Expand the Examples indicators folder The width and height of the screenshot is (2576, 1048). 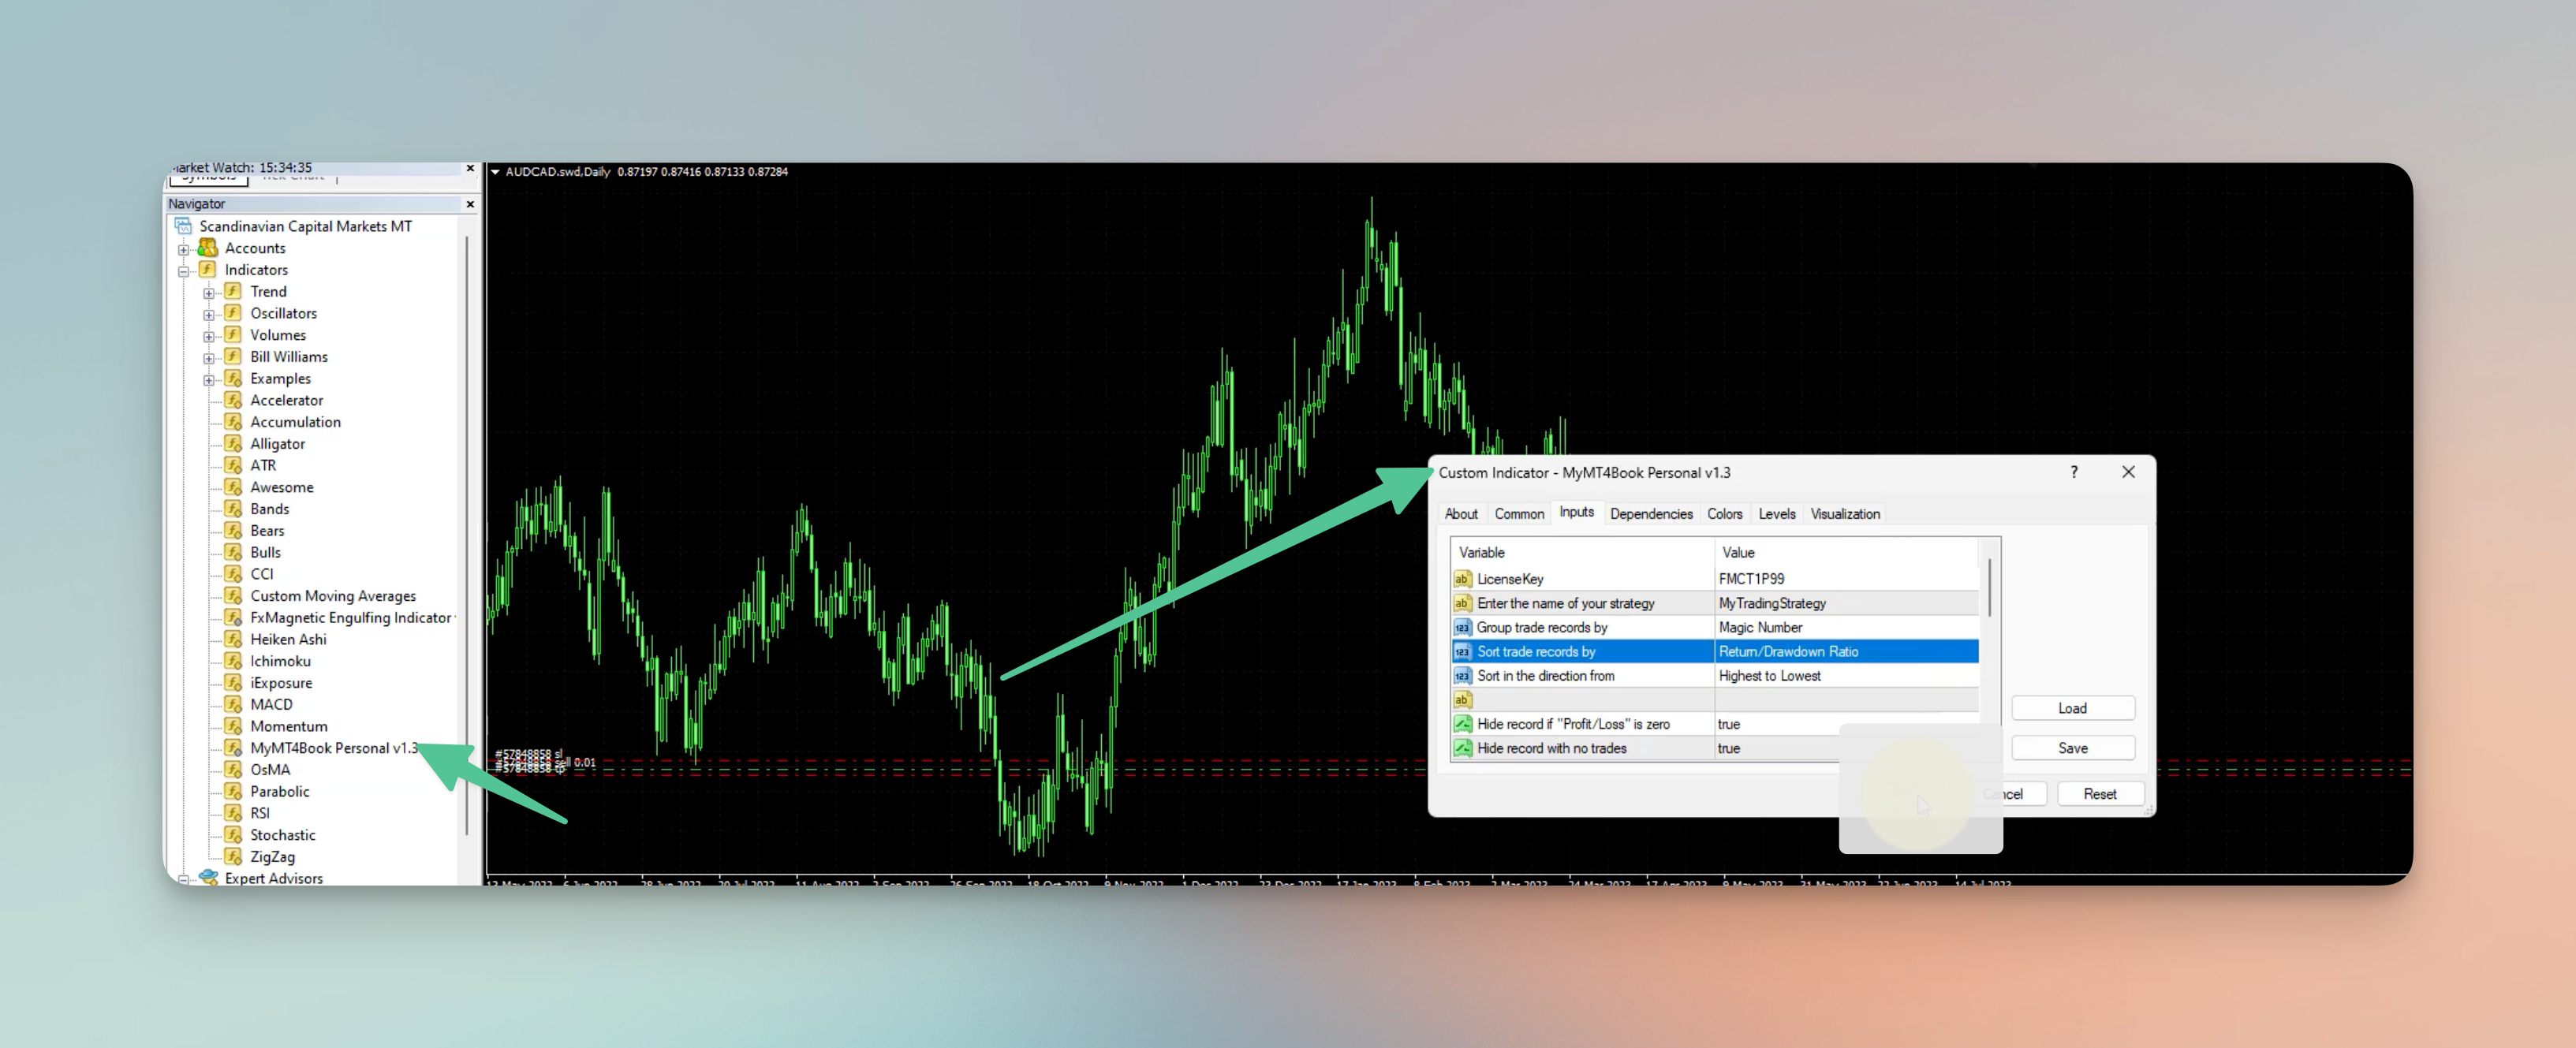click(x=209, y=380)
